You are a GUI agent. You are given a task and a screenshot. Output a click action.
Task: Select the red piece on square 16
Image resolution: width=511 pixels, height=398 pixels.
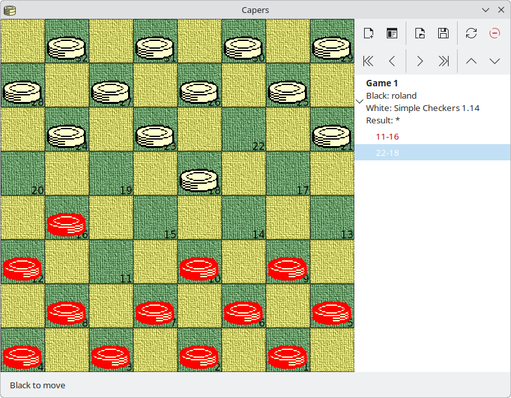point(66,225)
